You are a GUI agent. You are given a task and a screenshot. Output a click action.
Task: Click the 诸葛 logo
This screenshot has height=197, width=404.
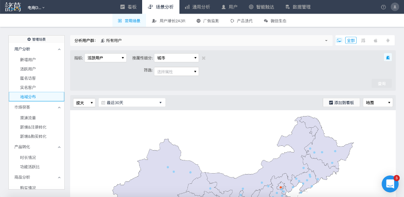[x=13, y=7]
